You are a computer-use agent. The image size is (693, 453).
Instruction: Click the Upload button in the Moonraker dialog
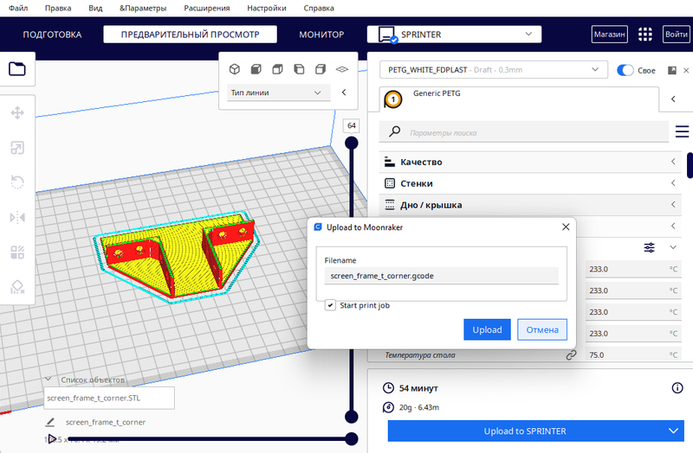(x=487, y=329)
